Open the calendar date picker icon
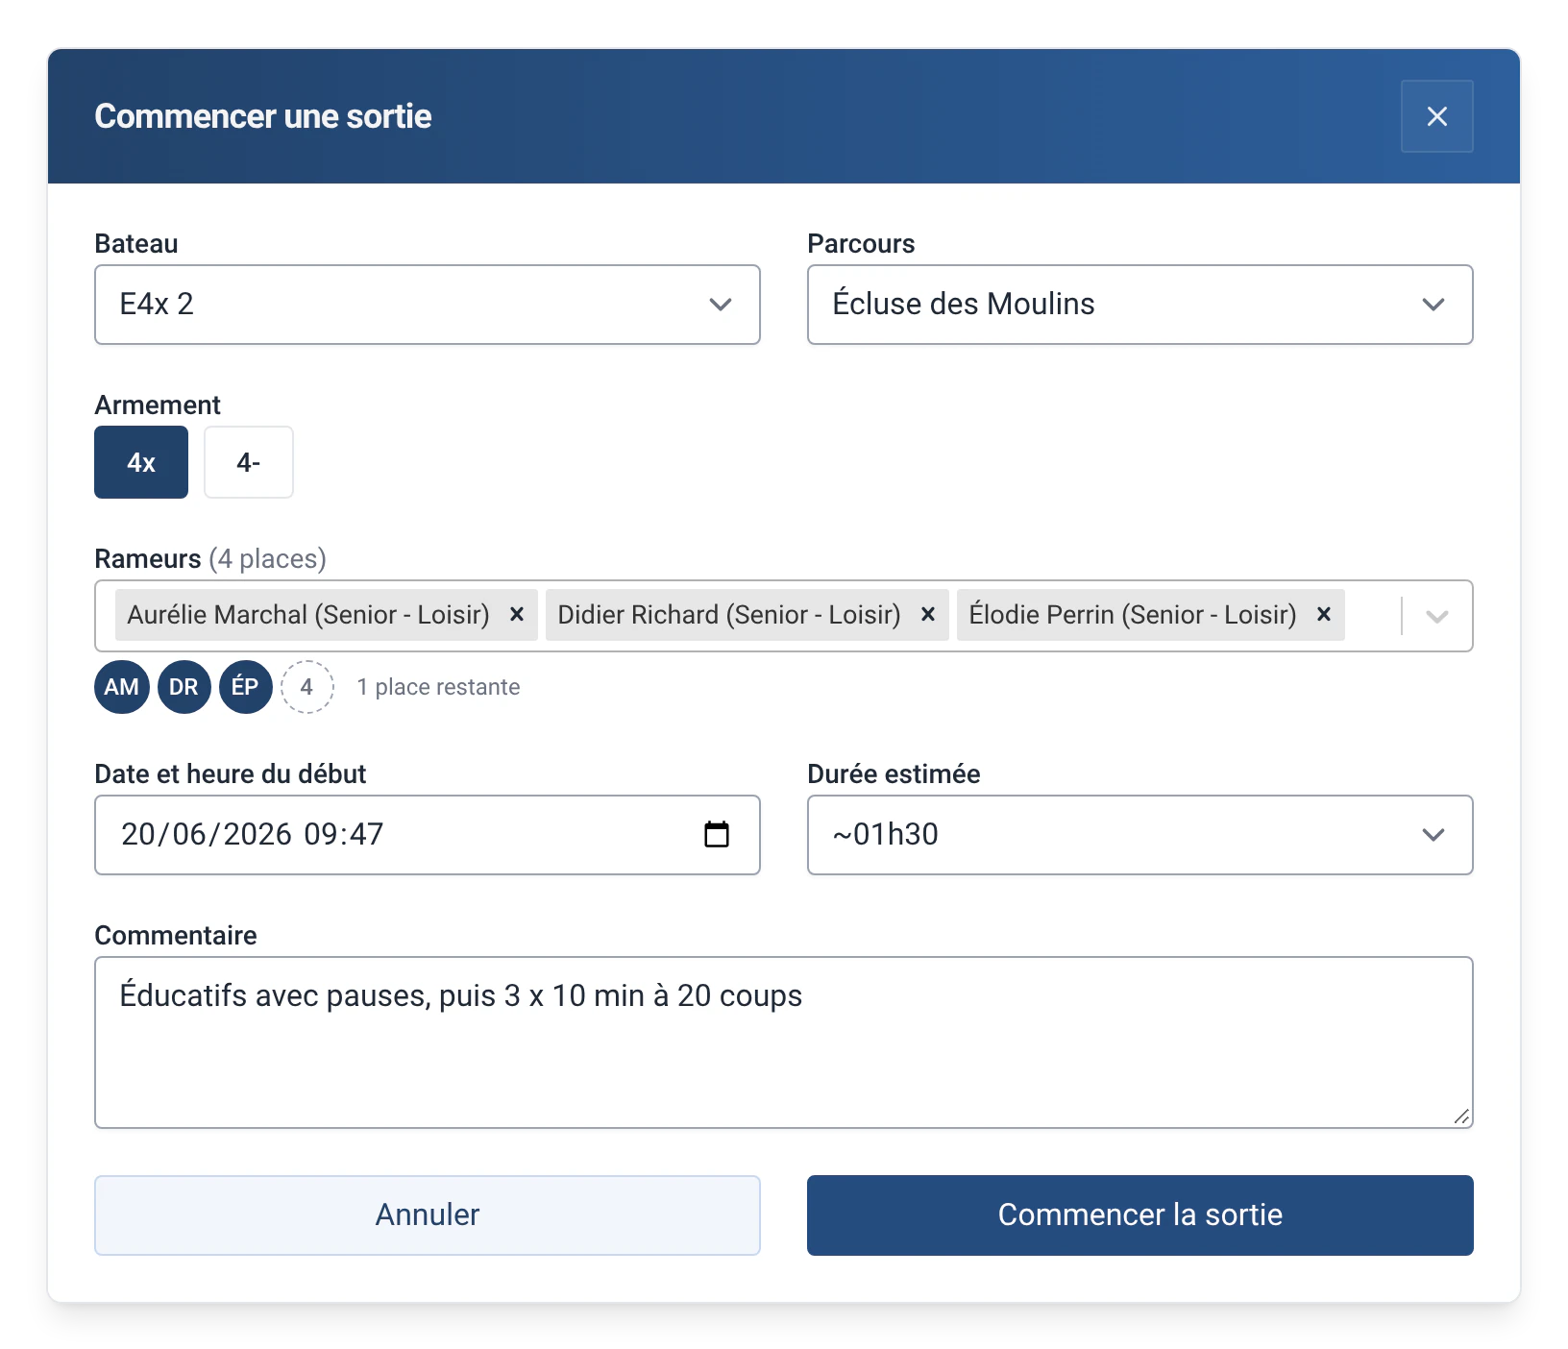The width and height of the screenshot is (1568, 1349). (x=717, y=834)
